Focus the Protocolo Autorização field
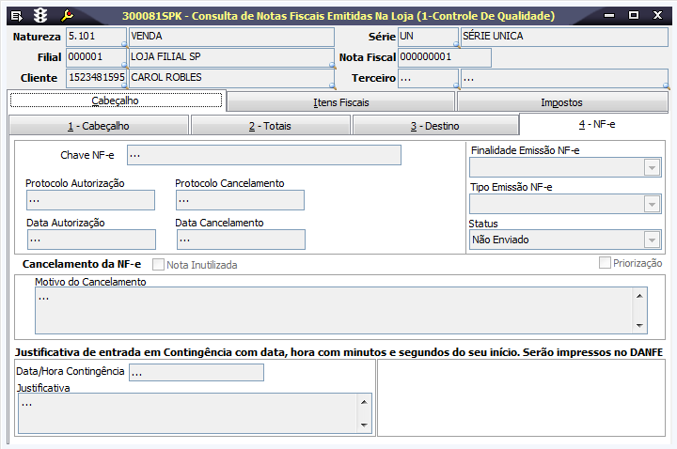 pyautogui.click(x=90, y=200)
